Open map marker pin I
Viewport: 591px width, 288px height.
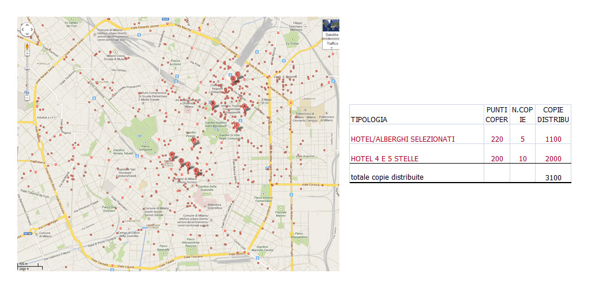tap(236, 125)
